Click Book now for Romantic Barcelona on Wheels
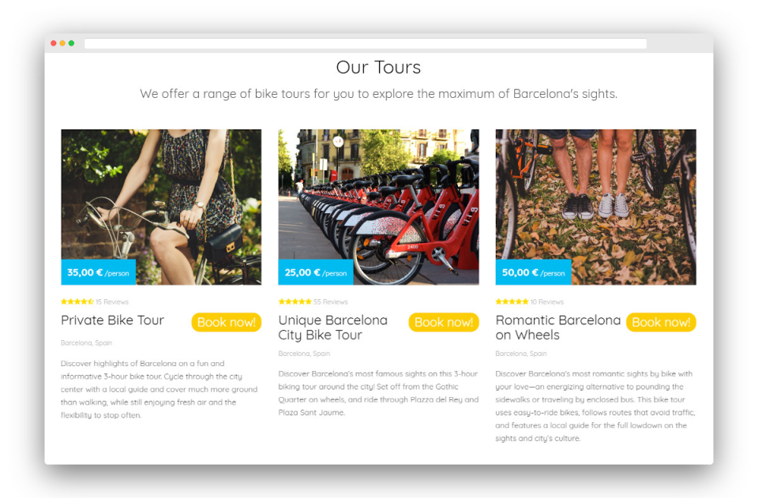 coord(661,322)
